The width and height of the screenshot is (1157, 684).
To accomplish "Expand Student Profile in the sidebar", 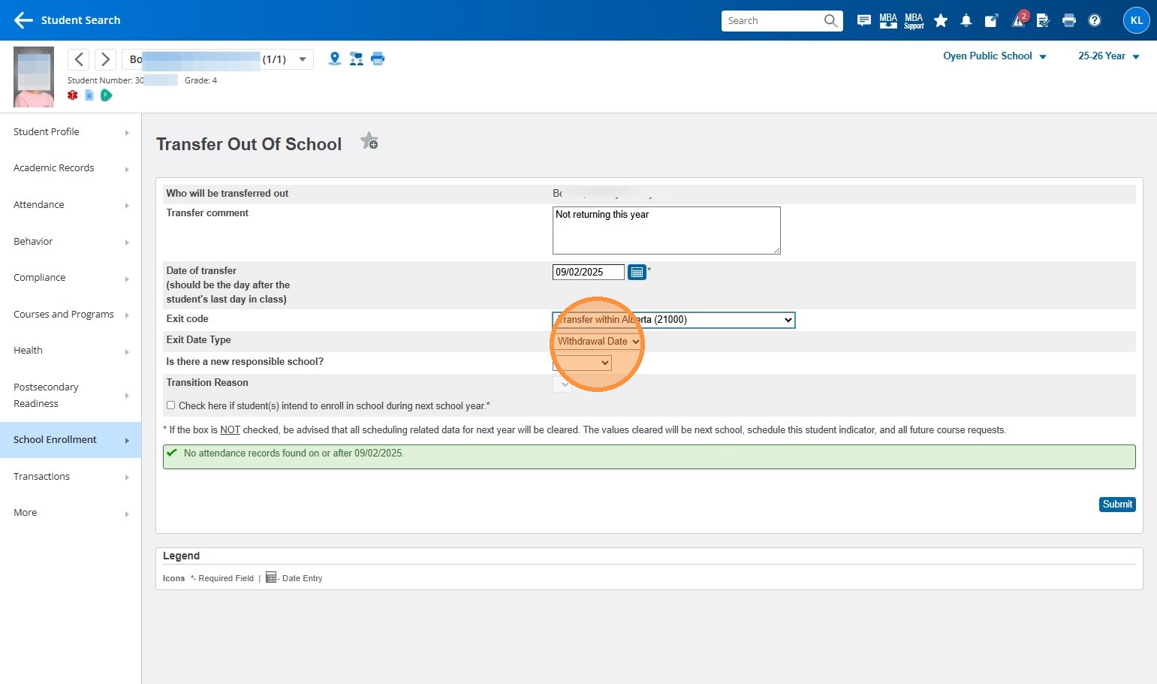I will (71, 132).
